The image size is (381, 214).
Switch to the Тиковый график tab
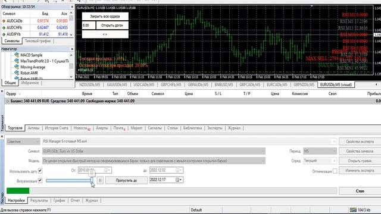pos(38,41)
